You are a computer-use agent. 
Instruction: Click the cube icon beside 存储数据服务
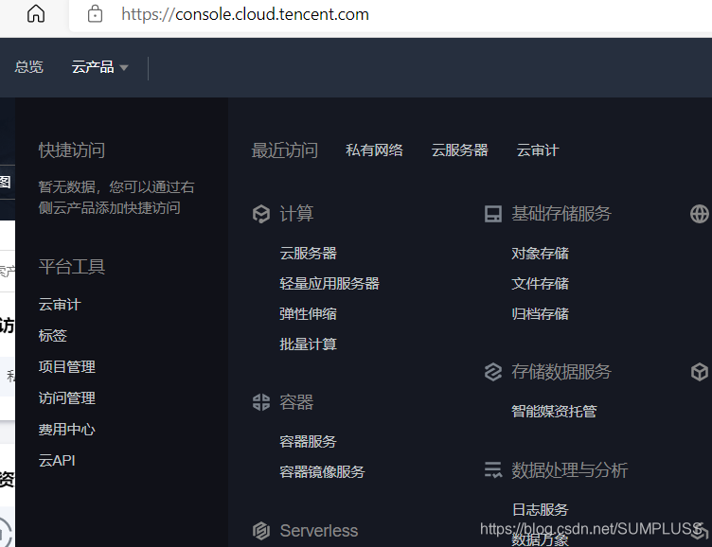[700, 372]
